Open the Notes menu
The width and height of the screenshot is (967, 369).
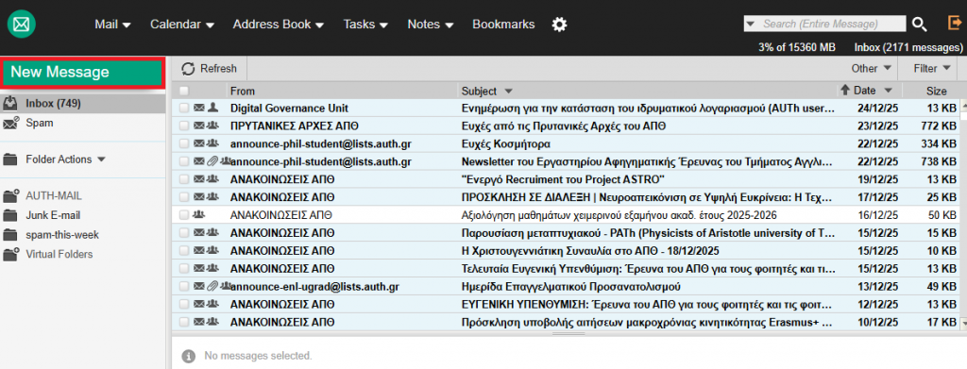(431, 25)
